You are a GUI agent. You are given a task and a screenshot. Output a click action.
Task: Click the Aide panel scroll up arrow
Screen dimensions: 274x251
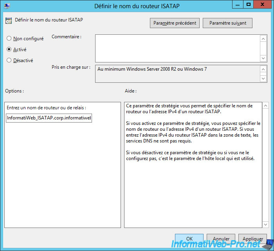[x=265, y=106]
